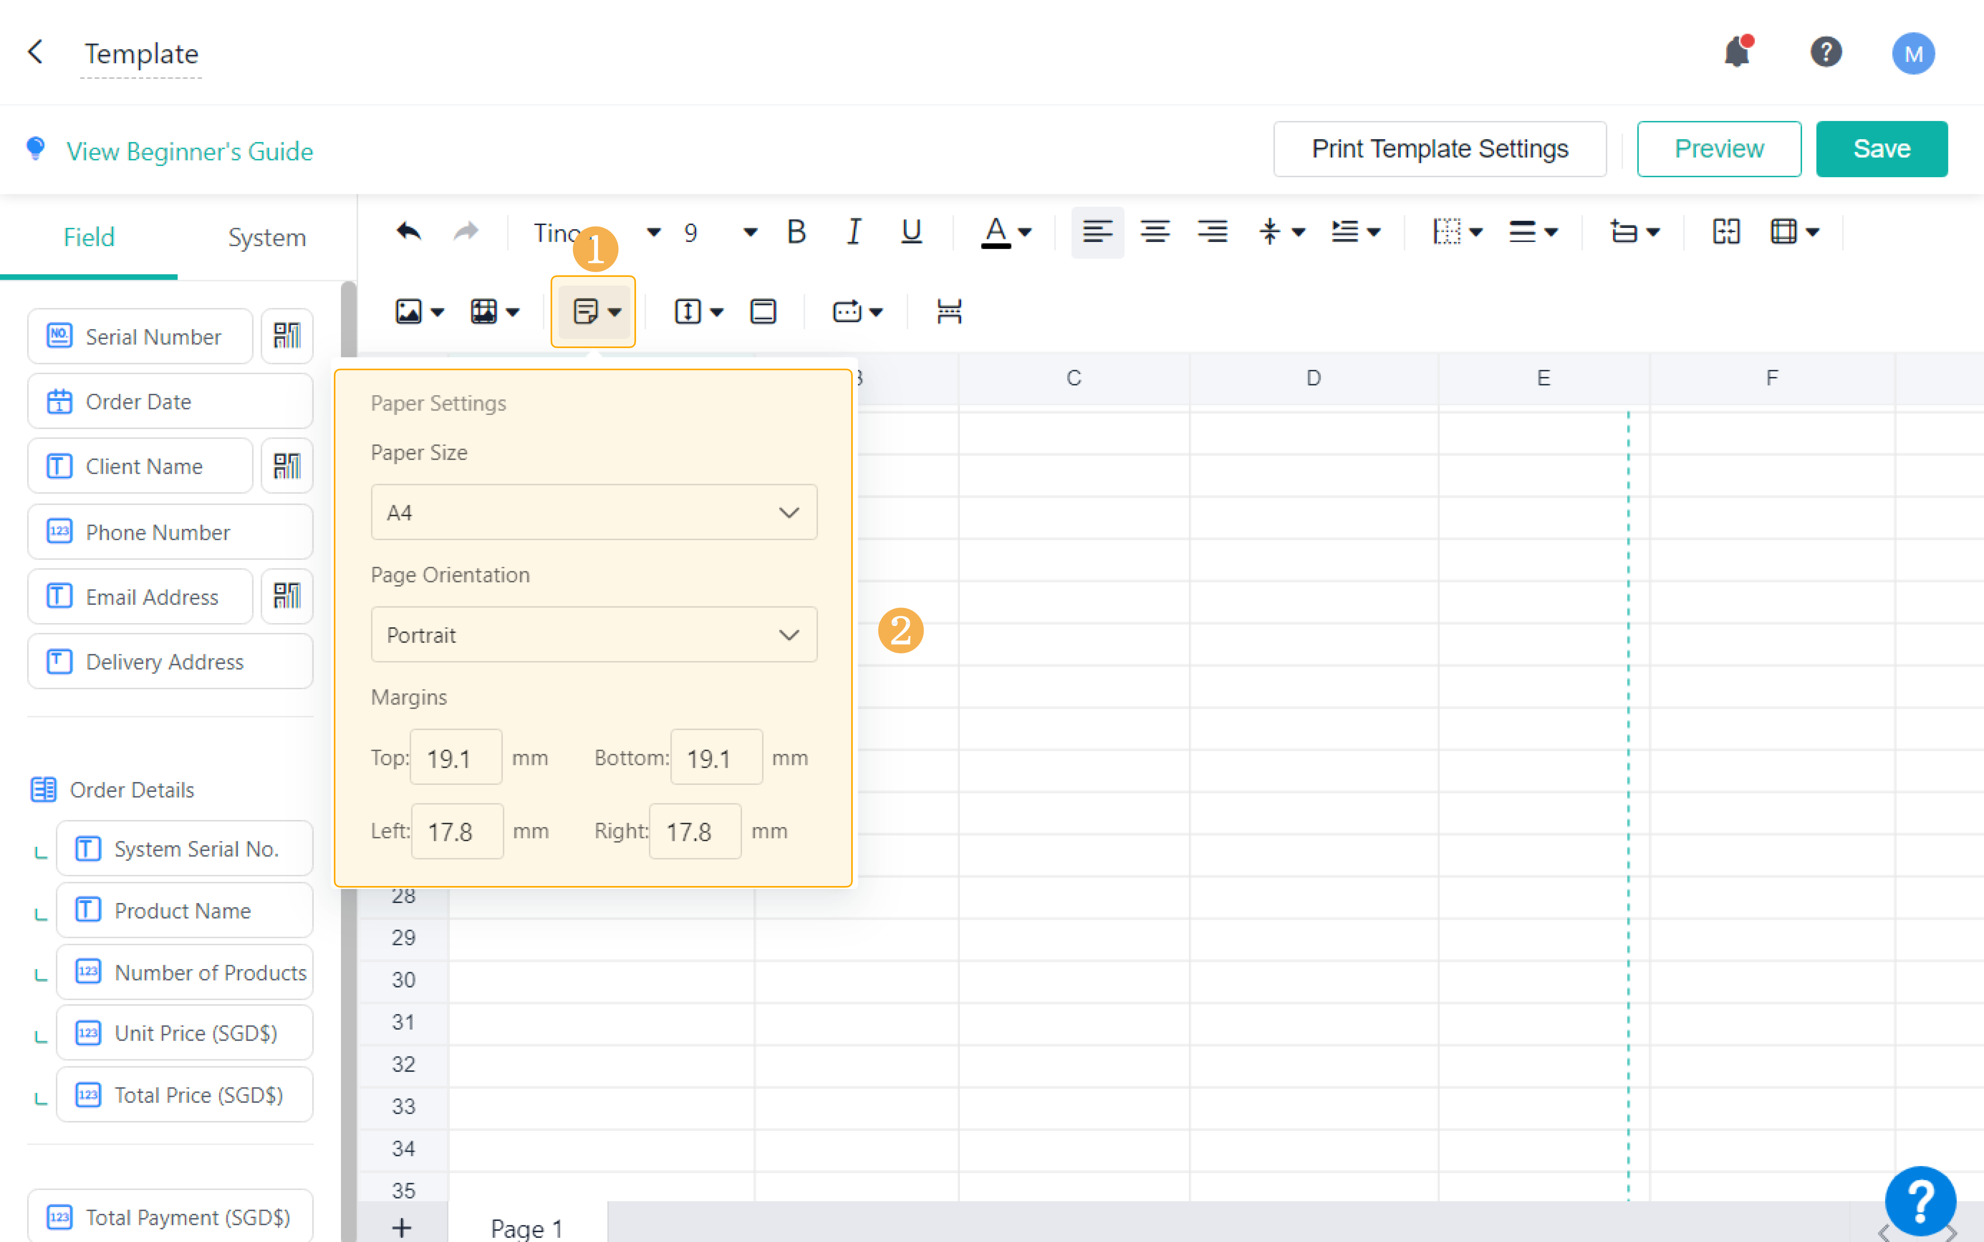Image resolution: width=1984 pixels, height=1242 pixels.
Task: Click barcode icon beside Serial Number
Action: click(x=287, y=336)
